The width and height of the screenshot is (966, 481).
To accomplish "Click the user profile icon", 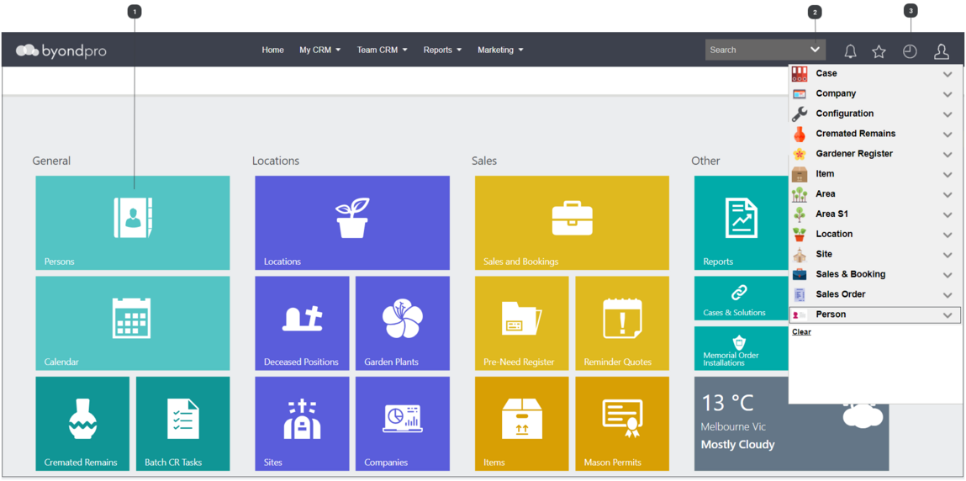I will pyautogui.click(x=942, y=51).
